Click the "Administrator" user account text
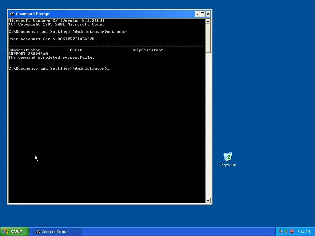This screenshot has width=315, height=236. [x=24, y=50]
